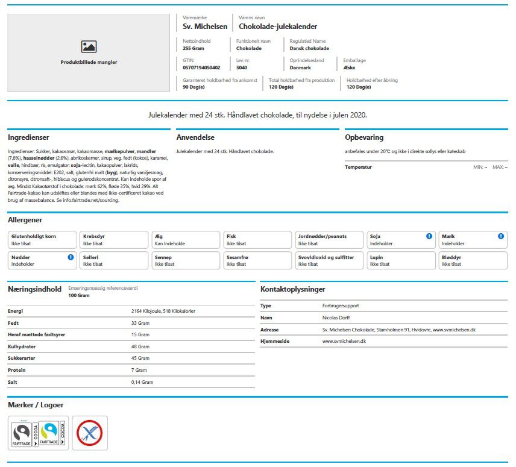The width and height of the screenshot is (516, 467).
Task: Click the Næringsindhold section heading
Action: 34,289
